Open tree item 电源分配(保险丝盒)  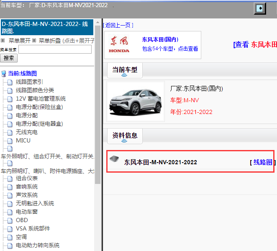click(x=39, y=107)
